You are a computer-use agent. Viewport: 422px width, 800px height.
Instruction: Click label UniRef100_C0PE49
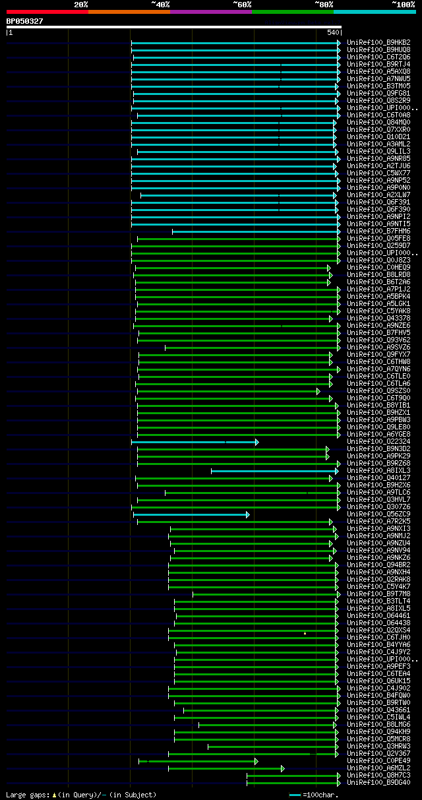[378, 760]
